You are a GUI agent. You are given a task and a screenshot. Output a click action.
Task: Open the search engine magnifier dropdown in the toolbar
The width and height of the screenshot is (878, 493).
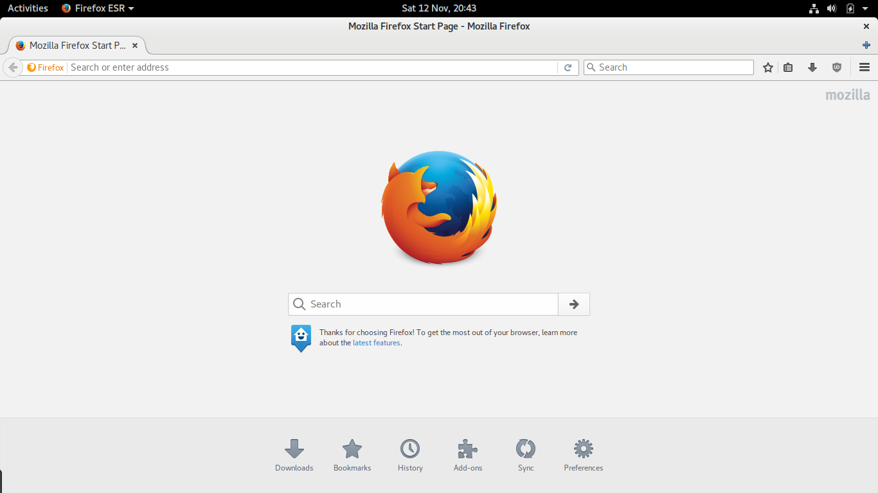tap(591, 67)
